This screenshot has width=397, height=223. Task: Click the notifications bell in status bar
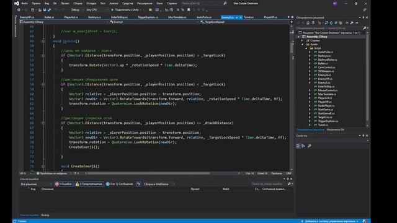(365, 221)
